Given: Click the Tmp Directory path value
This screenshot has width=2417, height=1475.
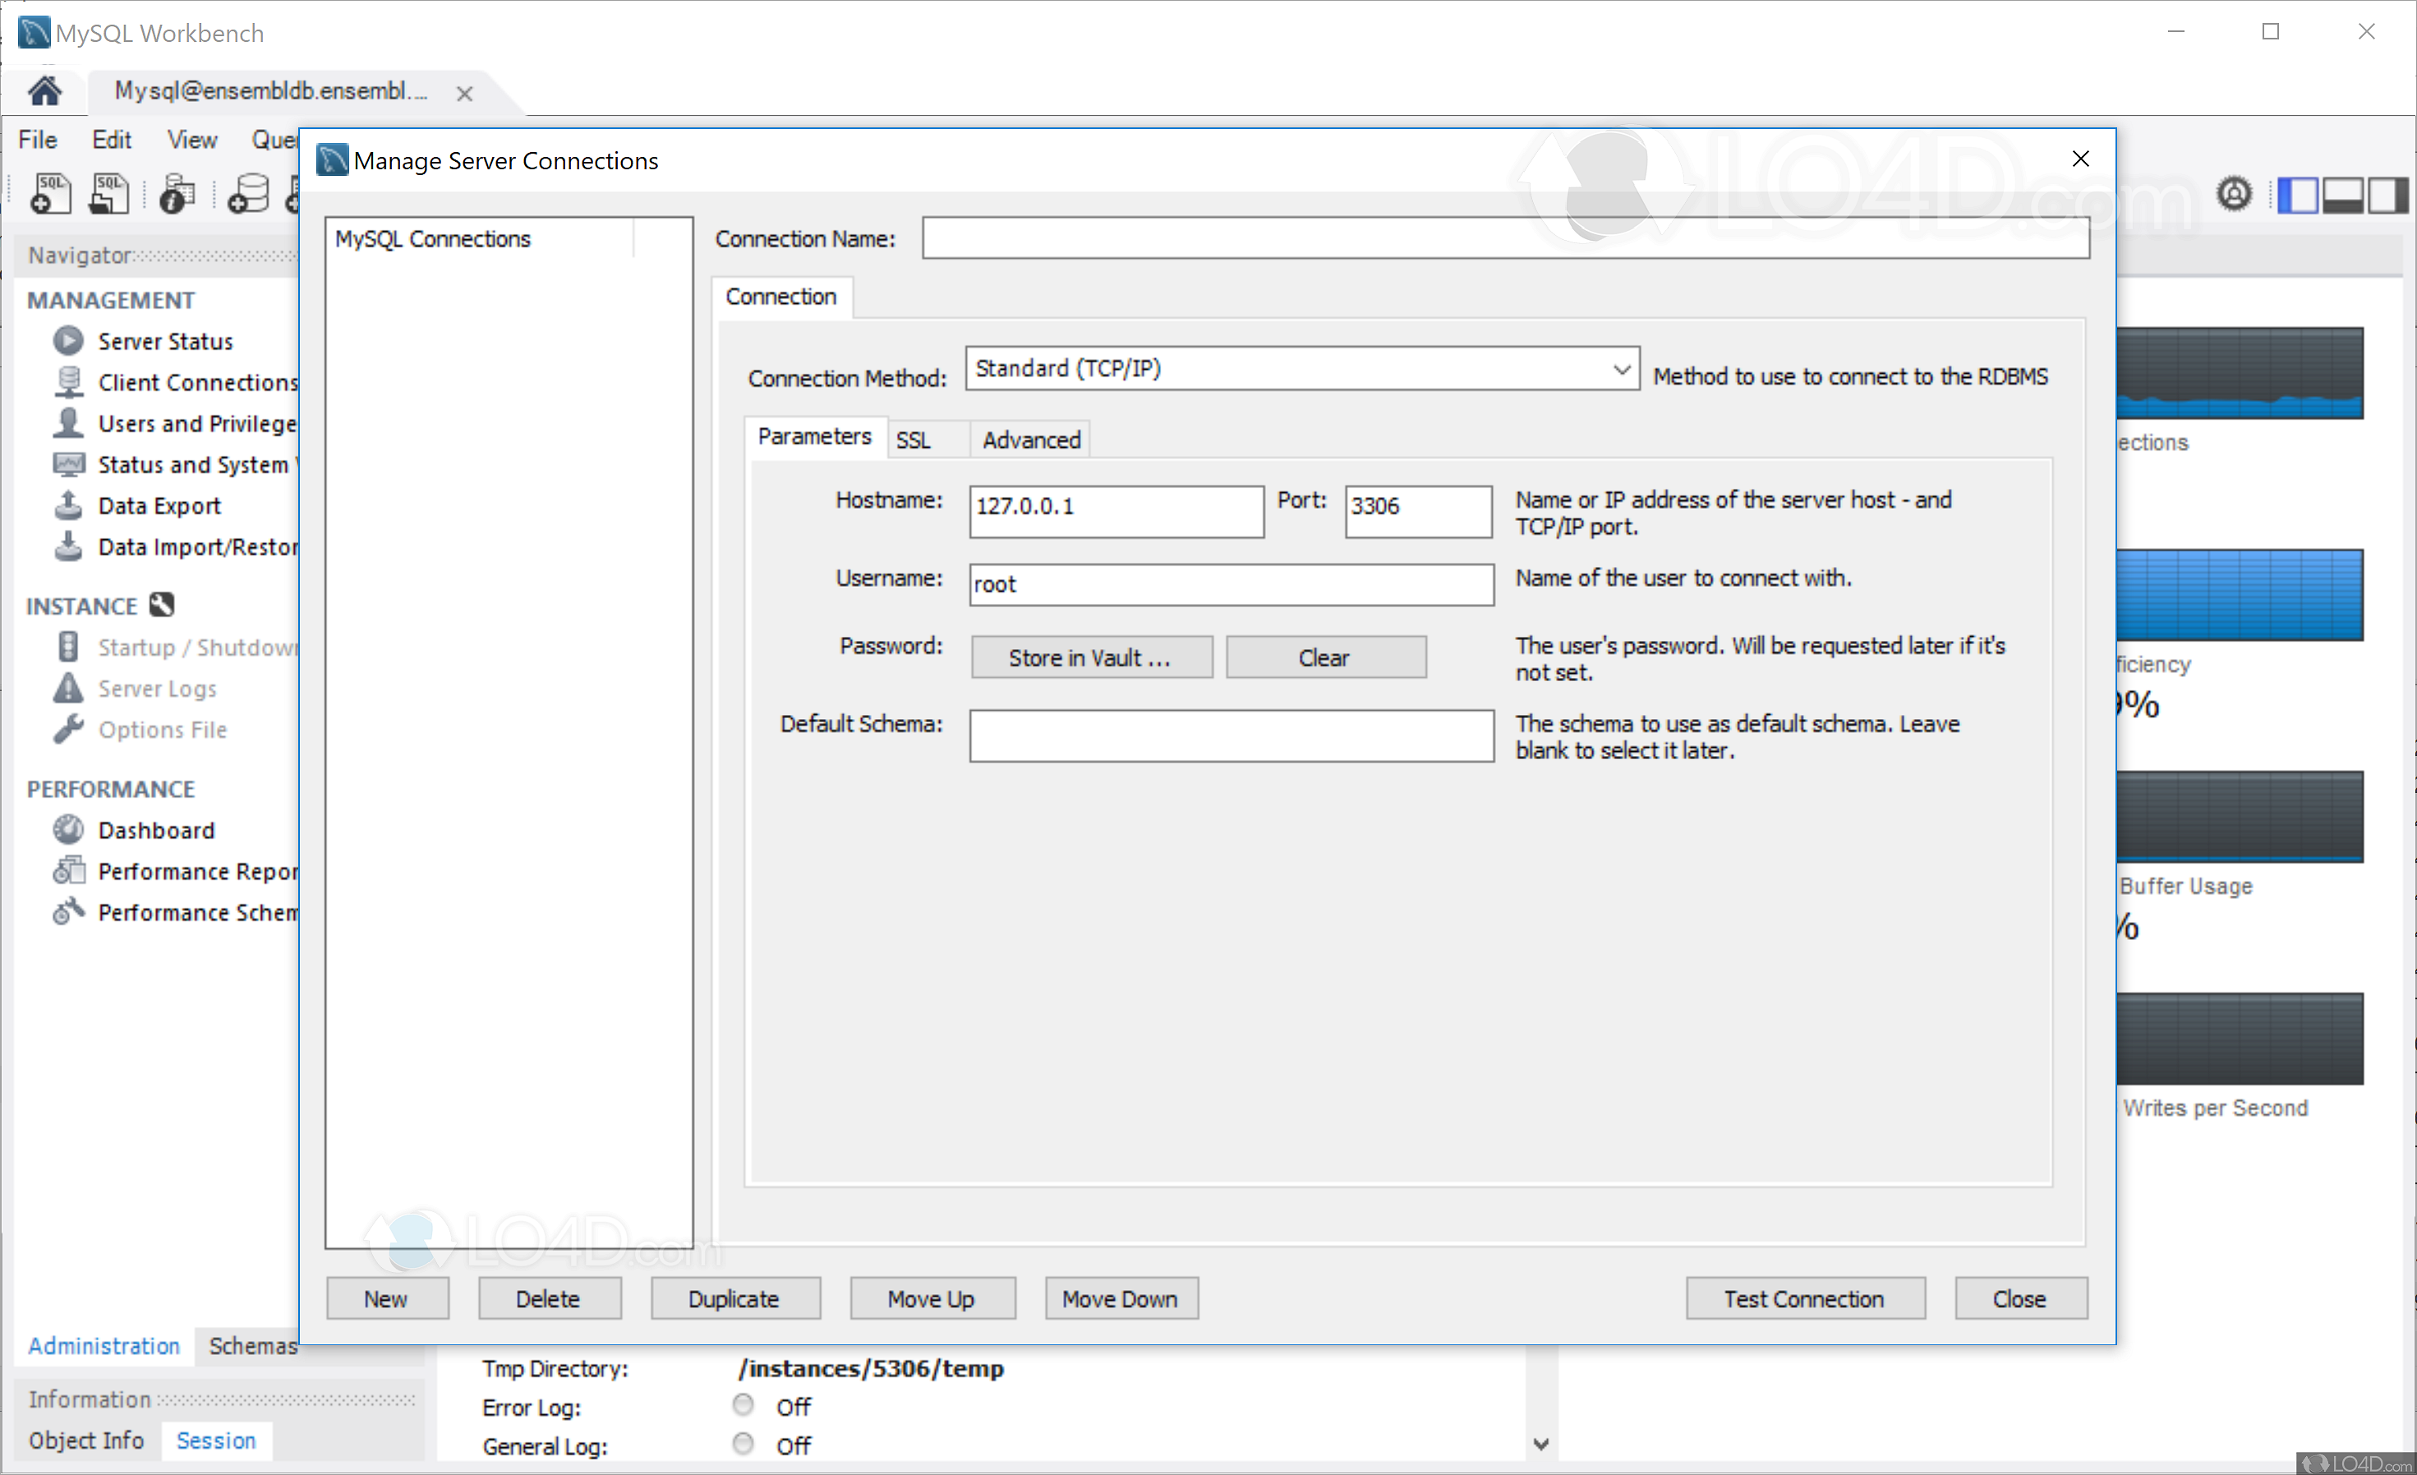Looking at the screenshot, I should (871, 1369).
